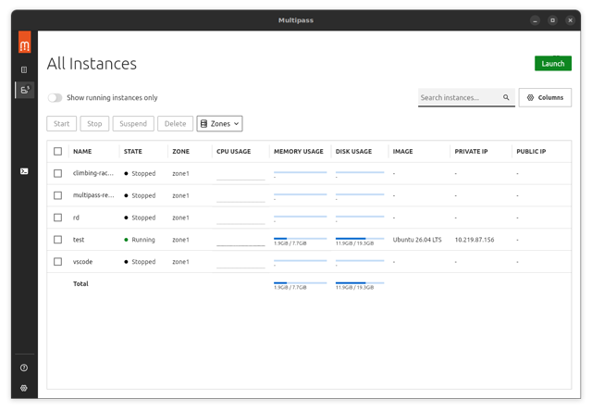Click the Total row disk usage bar

pyautogui.click(x=360, y=285)
